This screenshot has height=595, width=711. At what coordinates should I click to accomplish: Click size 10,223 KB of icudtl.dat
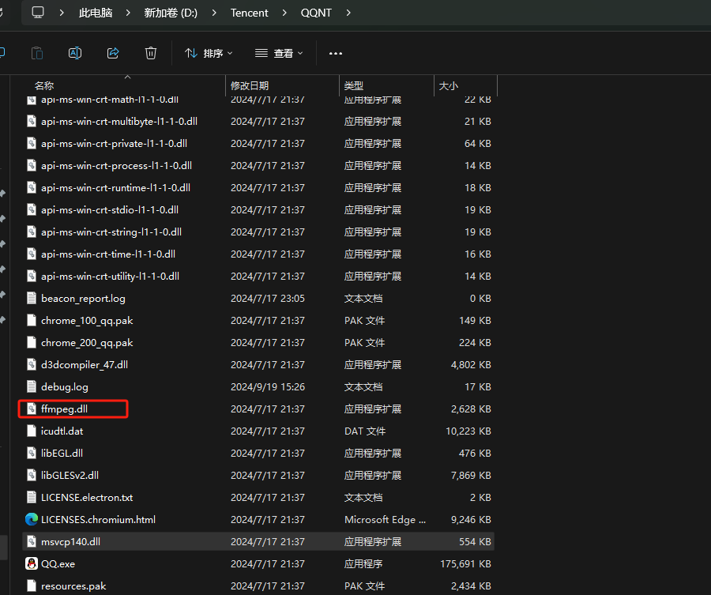[468, 431]
